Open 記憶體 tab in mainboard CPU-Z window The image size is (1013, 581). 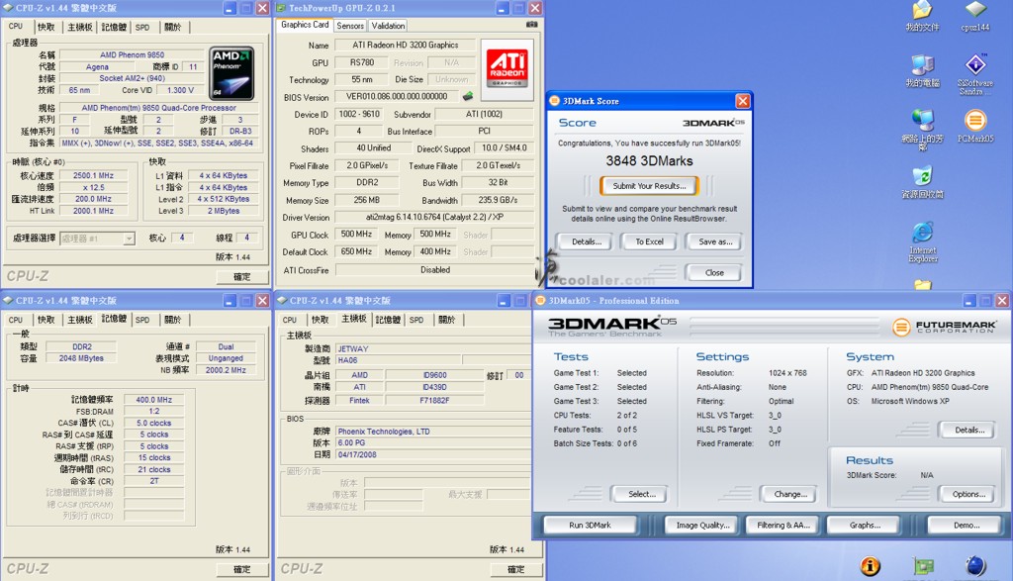point(388,320)
